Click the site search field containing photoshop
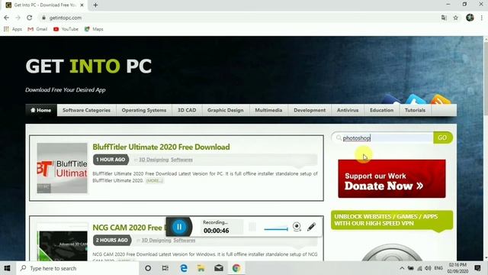The width and height of the screenshot is (488, 275). 383,137
